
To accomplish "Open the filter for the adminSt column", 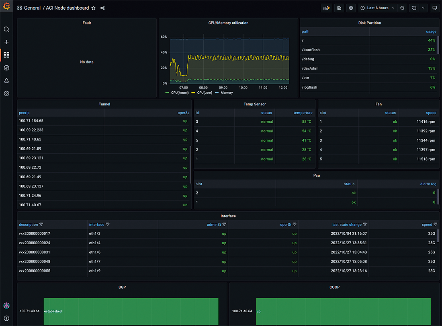I will tap(224, 225).
